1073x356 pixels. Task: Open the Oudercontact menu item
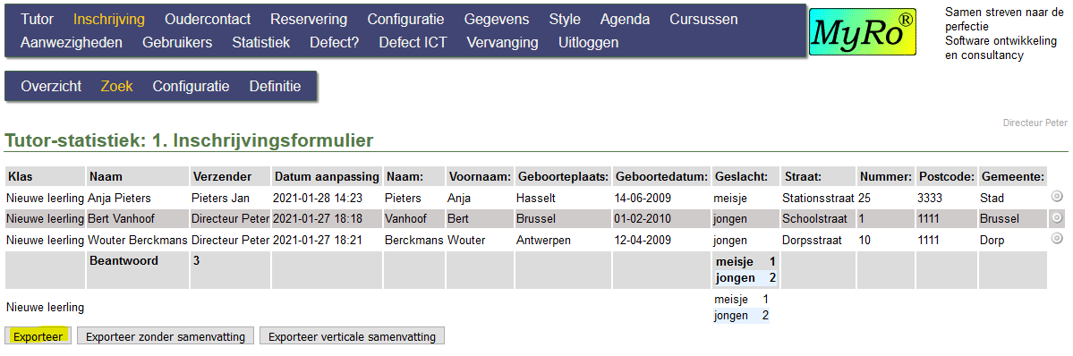tap(208, 19)
